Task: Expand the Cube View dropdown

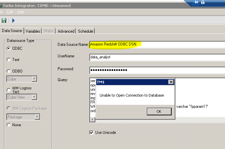Action: pos(34,97)
